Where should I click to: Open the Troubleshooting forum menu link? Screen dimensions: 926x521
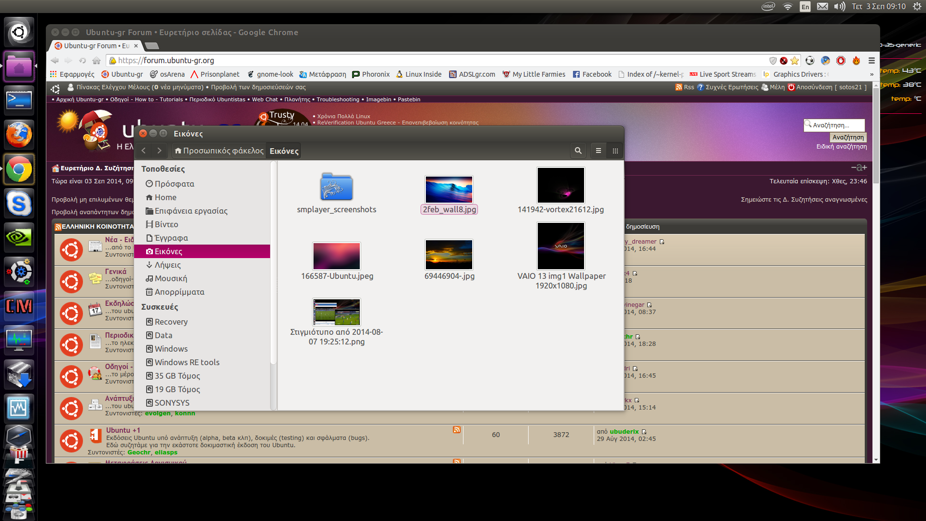tap(338, 99)
